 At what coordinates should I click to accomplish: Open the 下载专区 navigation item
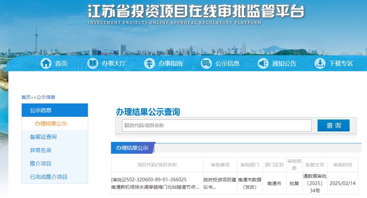coord(341,63)
